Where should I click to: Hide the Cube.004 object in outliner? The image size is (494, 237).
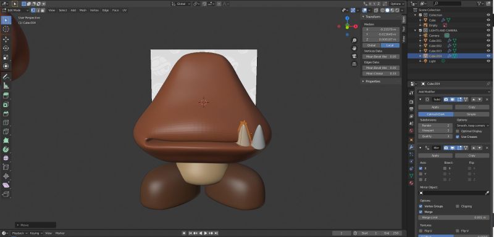coord(488,56)
